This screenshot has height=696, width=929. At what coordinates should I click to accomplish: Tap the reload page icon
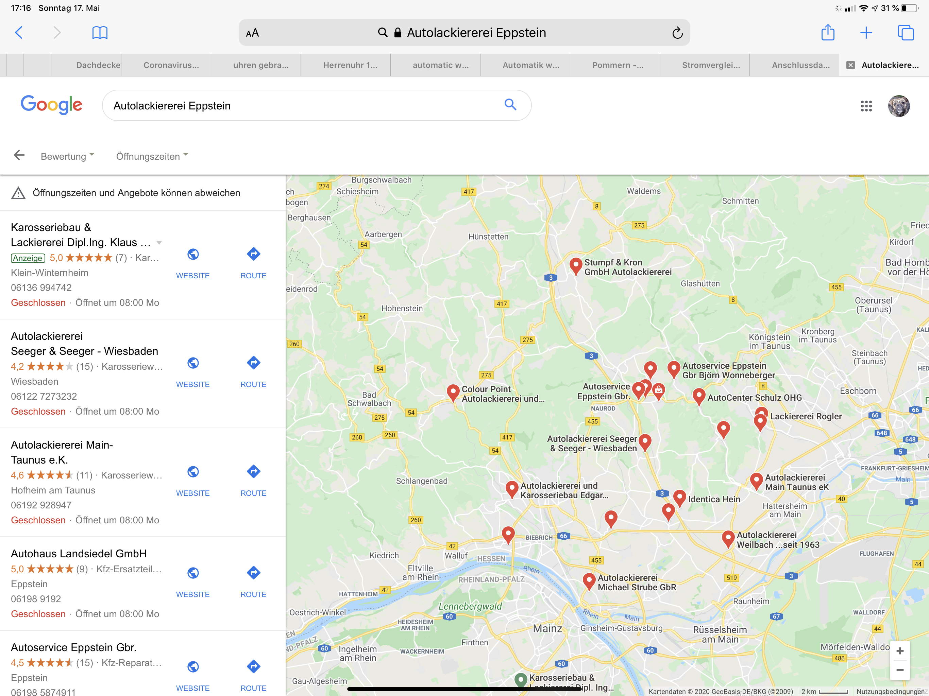677,33
